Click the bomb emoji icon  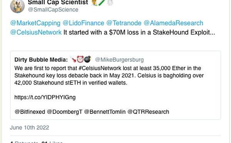pos(87,59)
